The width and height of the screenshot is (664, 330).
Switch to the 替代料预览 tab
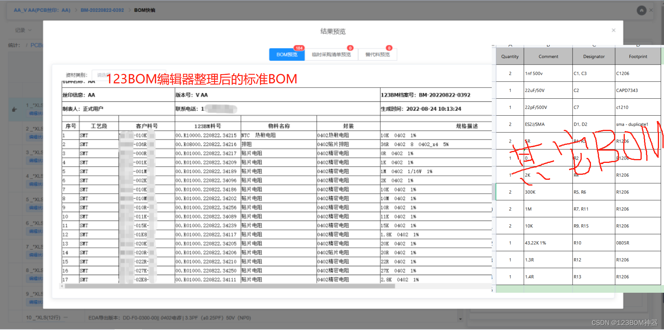[378, 55]
